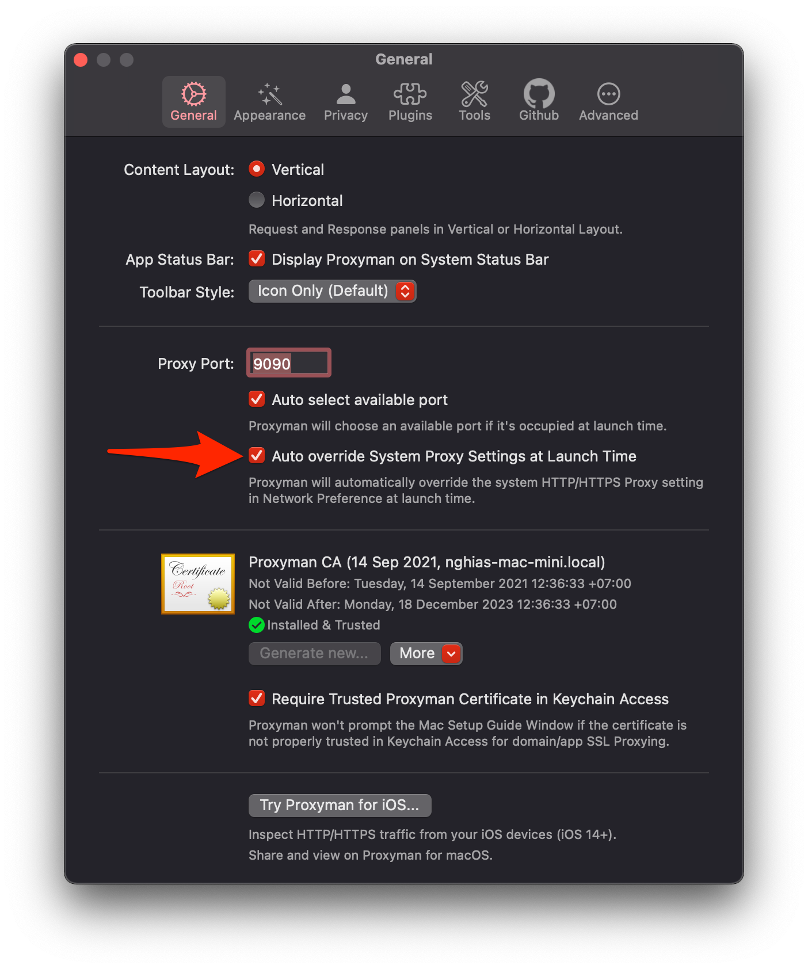
Task: Select the Vertical content layout radio
Action: pyautogui.click(x=257, y=169)
